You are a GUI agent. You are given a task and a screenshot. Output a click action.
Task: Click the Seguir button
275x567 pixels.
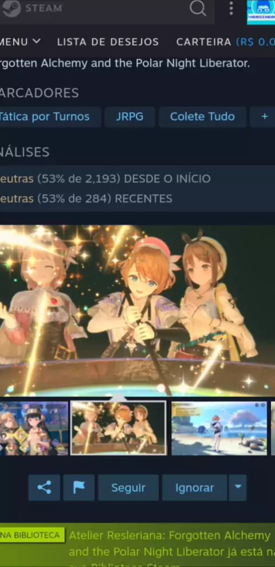click(x=128, y=487)
